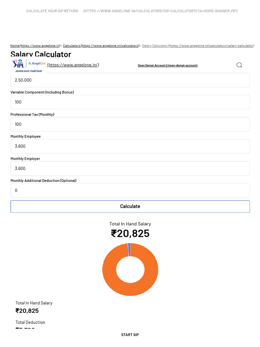Tap the START SIP button
This screenshot has height=347, width=260.
(x=130, y=335)
